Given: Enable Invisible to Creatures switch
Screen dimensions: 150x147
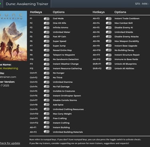Looking at the screenshot, I should coord(46,91).
